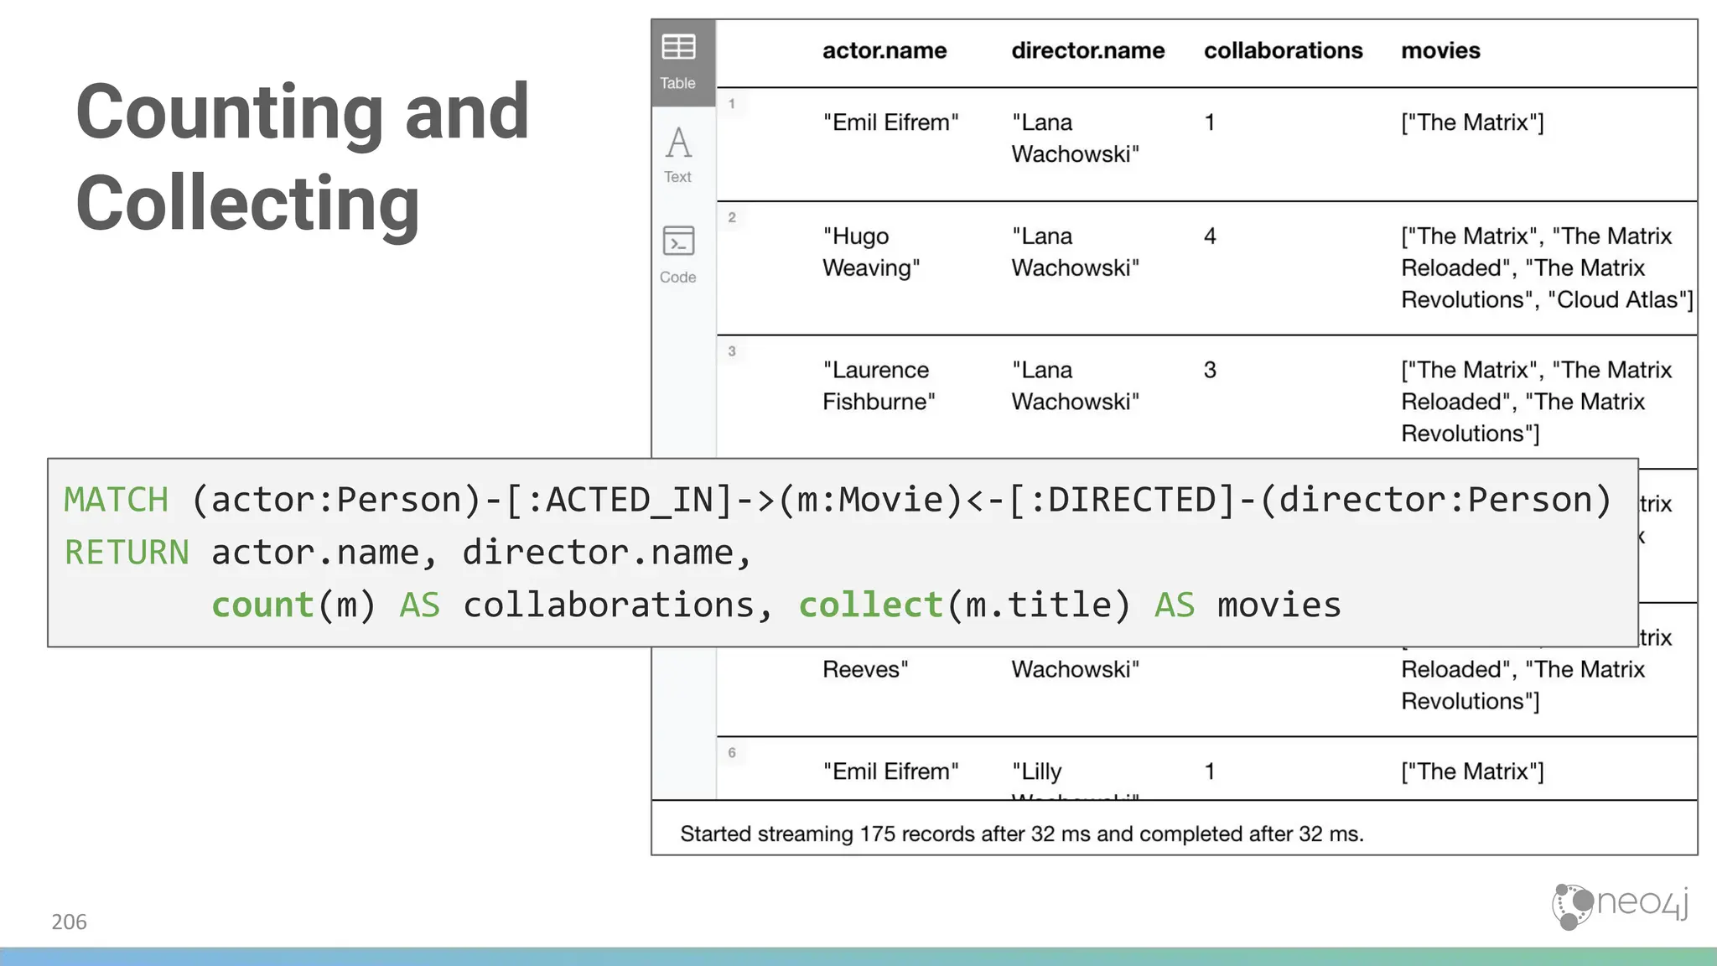Click row number 6 marker
Screen dimensions: 1717x966
(x=731, y=753)
